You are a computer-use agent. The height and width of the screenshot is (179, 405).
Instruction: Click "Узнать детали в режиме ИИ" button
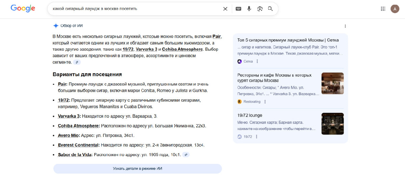(x=137, y=169)
